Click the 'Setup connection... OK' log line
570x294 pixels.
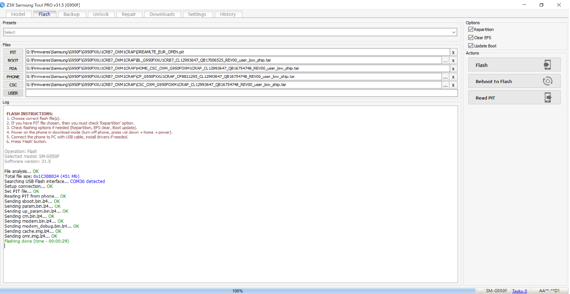[x=28, y=186]
